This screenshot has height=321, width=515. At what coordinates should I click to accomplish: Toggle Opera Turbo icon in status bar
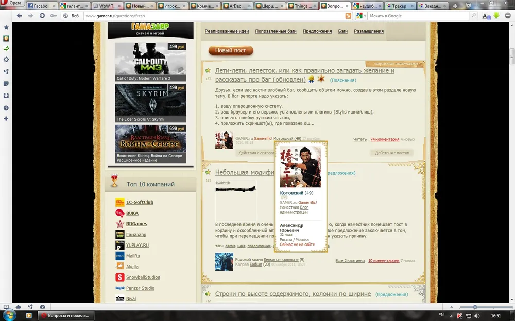click(42, 307)
